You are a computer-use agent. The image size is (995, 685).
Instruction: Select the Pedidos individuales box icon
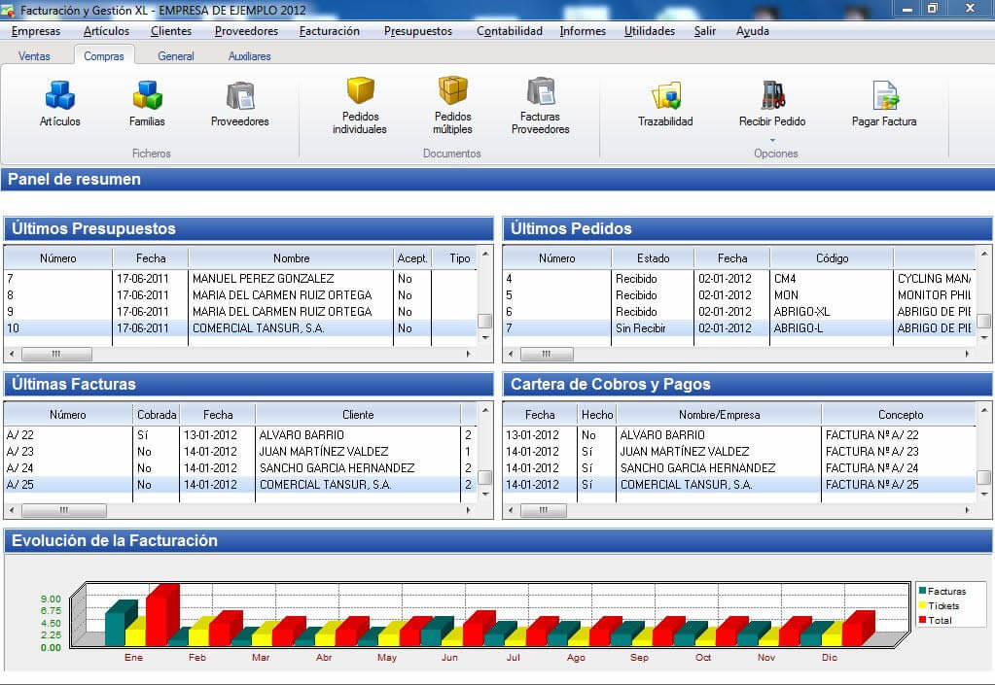[360, 91]
